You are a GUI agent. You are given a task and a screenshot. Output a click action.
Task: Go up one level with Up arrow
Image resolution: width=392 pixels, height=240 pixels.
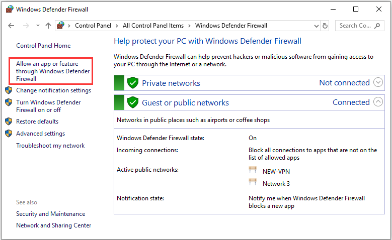(x=48, y=26)
